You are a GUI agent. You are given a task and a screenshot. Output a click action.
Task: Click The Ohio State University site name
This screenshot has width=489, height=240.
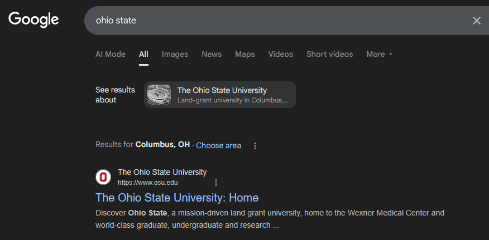[162, 172]
